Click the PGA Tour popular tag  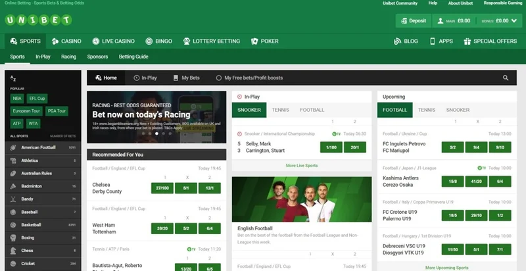coord(57,111)
